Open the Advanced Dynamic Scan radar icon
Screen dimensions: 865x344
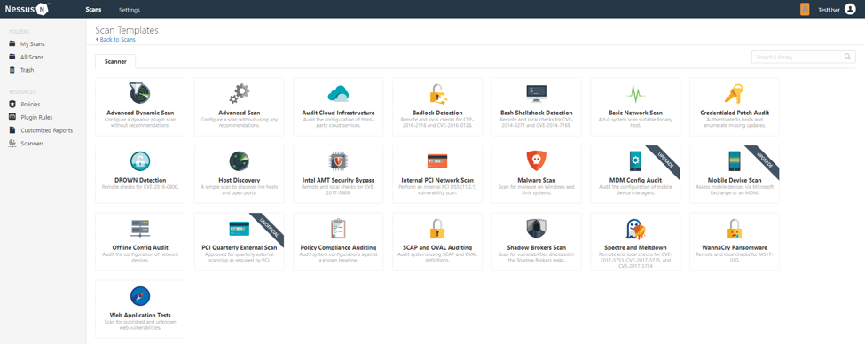click(x=140, y=93)
